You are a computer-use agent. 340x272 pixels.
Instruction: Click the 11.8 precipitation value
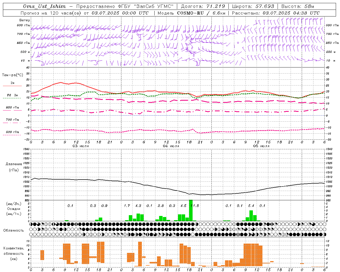(x=195, y=206)
